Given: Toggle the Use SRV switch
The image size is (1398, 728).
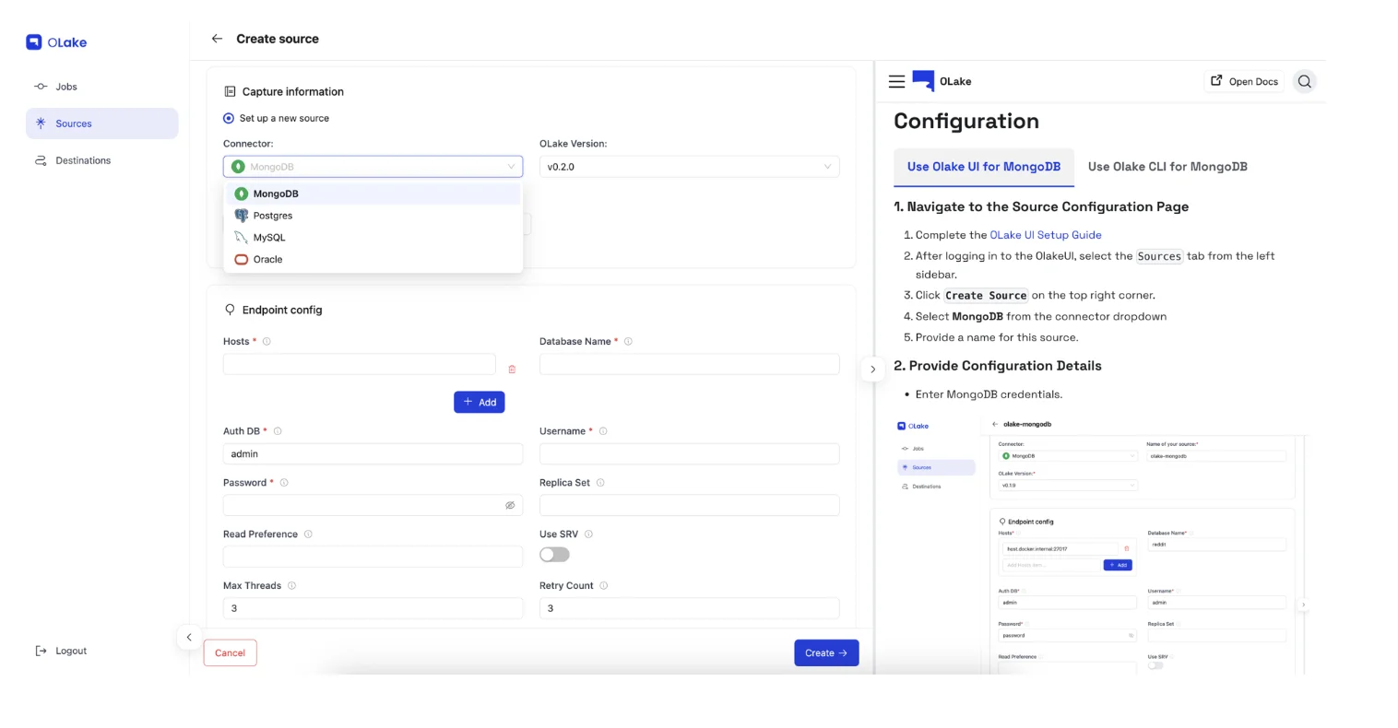Looking at the screenshot, I should click(554, 555).
